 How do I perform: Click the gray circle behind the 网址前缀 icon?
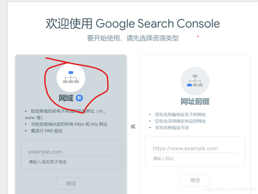(195, 81)
